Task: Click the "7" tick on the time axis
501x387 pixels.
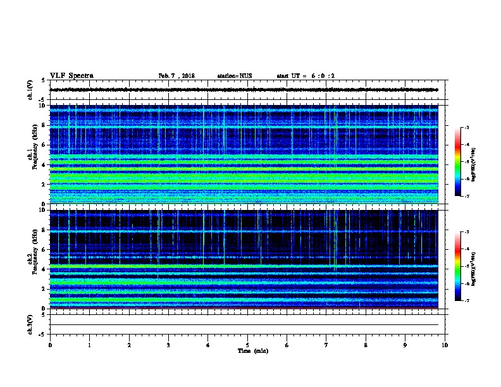Action: click(x=326, y=345)
